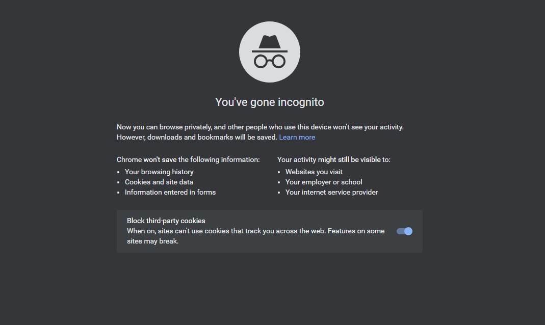Click the 'Cookies and site data' bullet item

[x=159, y=182]
